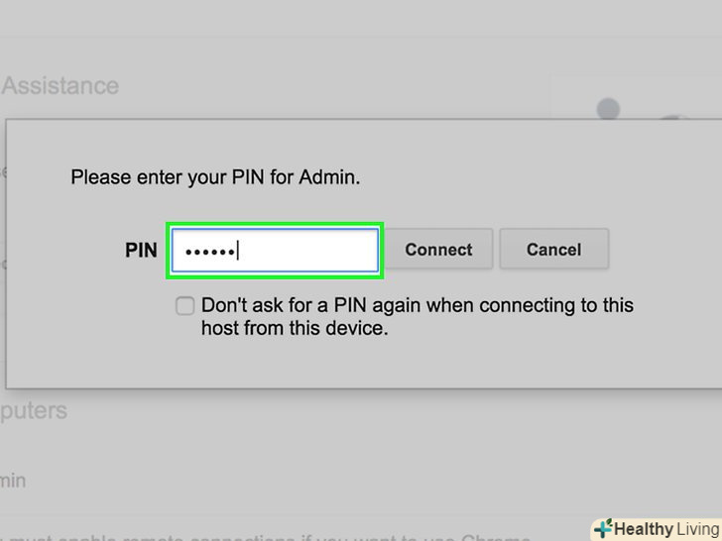Click the Healthy Living plus logo icon

(603, 528)
